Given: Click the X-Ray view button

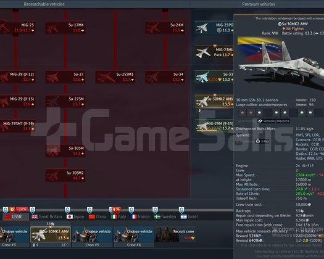Looking at the screenshot, I should click(262, 141).
